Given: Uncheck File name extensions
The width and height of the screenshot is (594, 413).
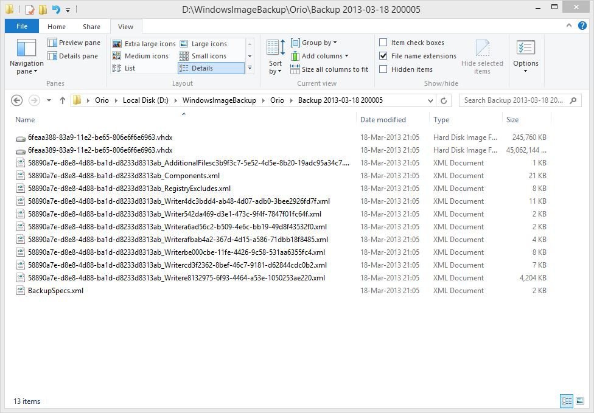Looking at the screenshot, I should 383,55.
